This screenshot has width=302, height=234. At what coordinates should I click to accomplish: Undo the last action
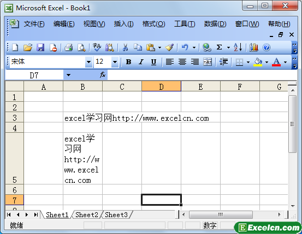pos(185,47)
